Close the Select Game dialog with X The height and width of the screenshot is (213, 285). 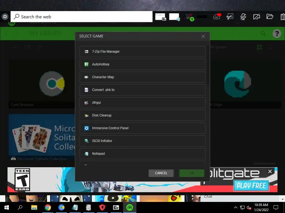[203, 36]
